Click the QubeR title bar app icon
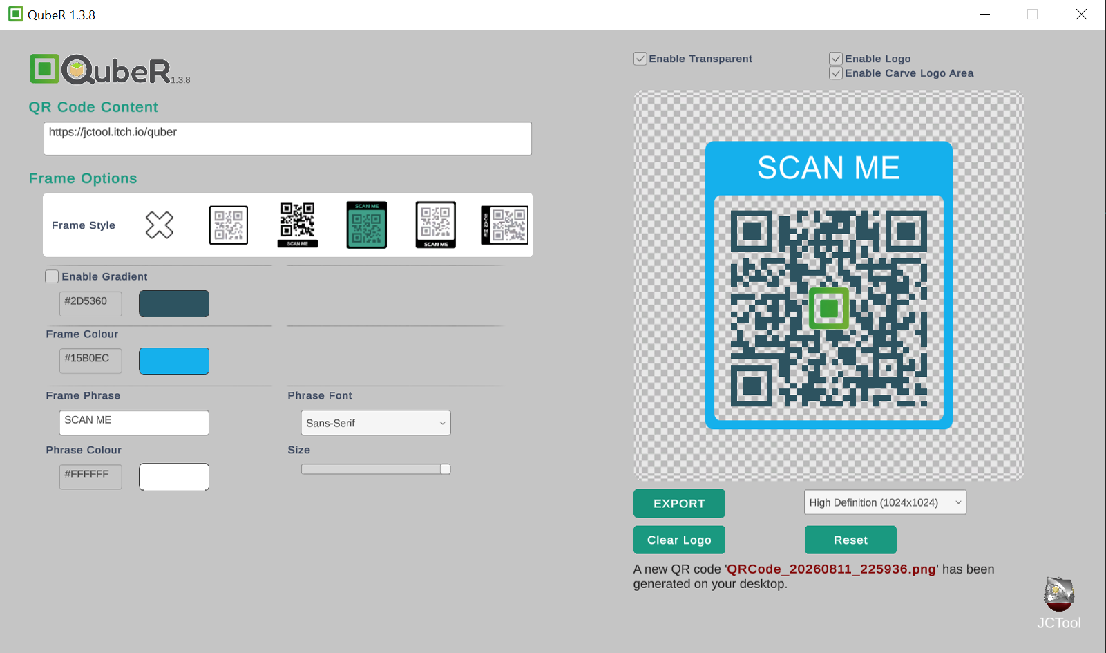The height and width of the screenshot is (653, 1106). (x=15, y=15)
